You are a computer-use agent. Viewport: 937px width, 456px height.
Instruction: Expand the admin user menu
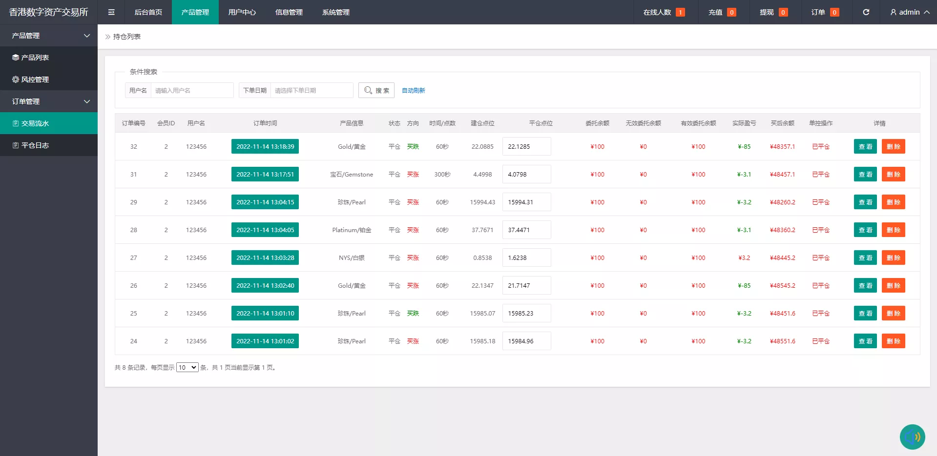pyautogui.click(x=909, y=12)
